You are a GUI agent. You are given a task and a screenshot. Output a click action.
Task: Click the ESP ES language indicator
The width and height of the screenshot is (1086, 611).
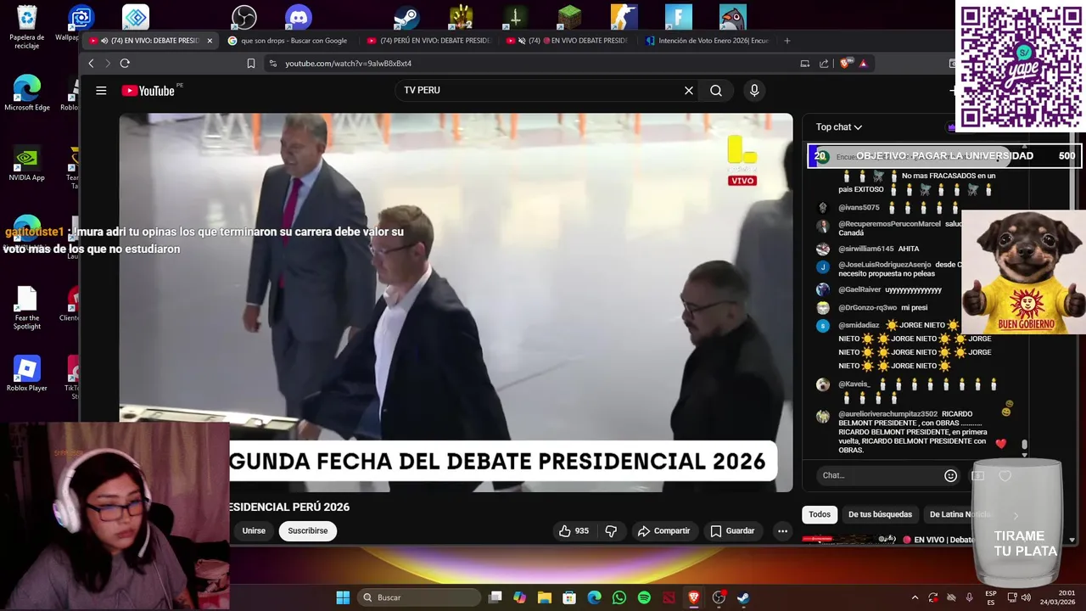[x=991, y=597]
